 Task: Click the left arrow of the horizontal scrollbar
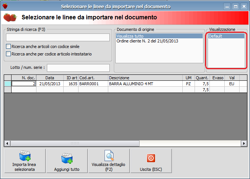[x=7, y=143]
